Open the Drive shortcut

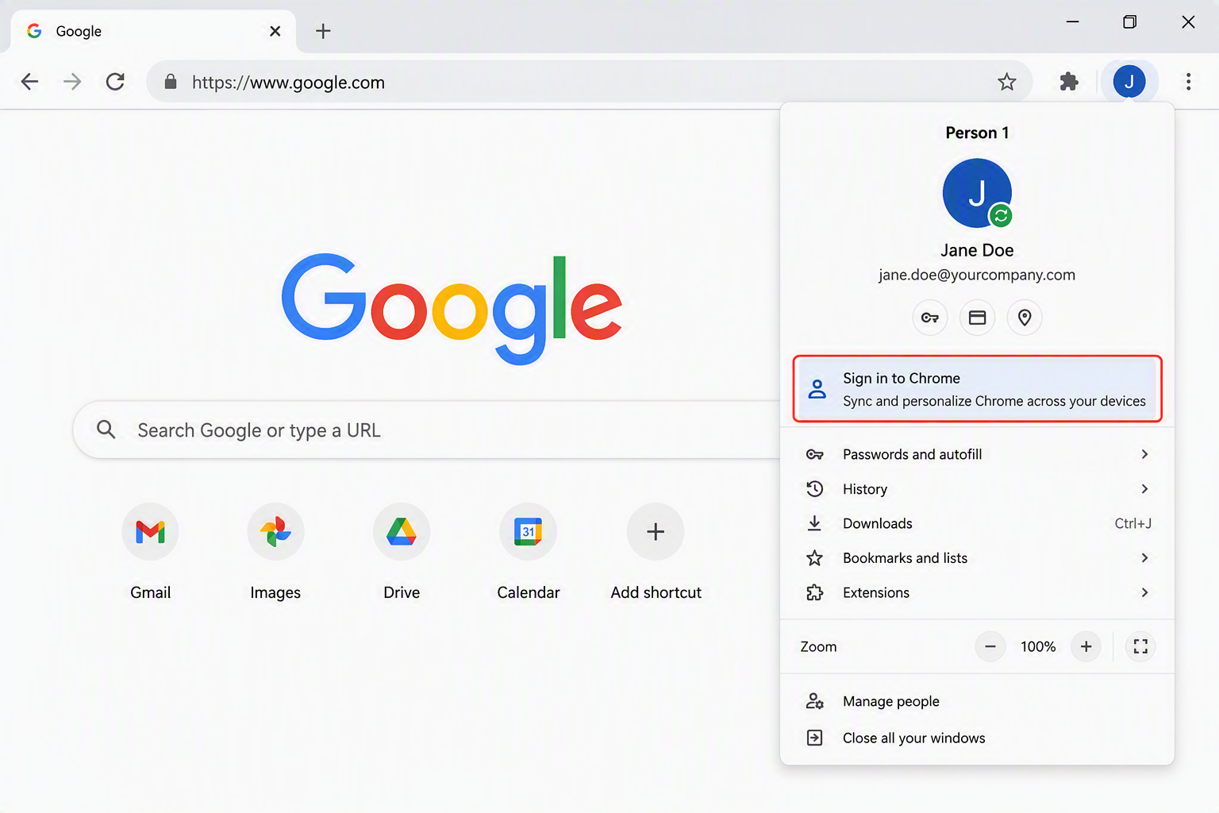tap(402, 531)
